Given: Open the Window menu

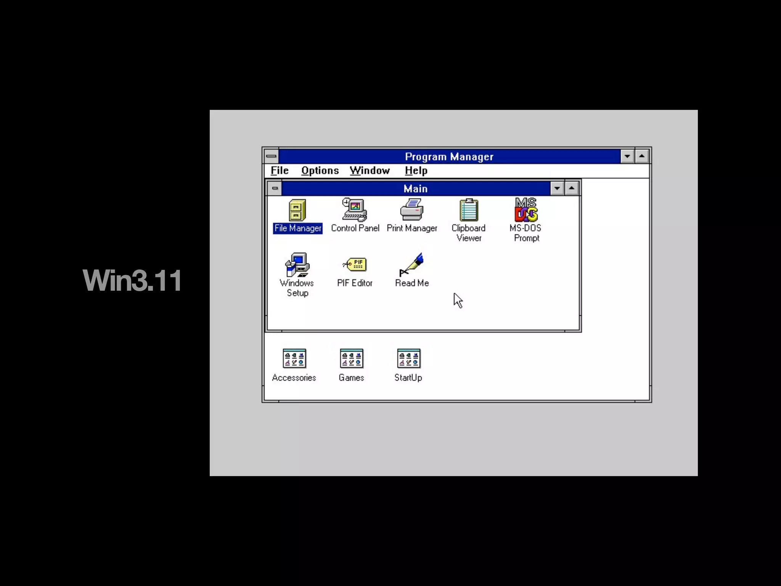Looking at the screenshot, I should pos(370,171).
